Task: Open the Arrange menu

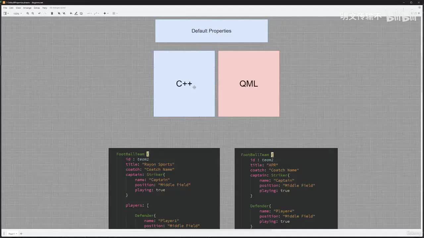Action: point(27,8)
